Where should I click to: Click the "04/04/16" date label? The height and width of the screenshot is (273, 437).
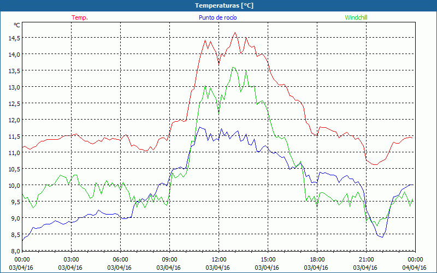click(415, 268)
